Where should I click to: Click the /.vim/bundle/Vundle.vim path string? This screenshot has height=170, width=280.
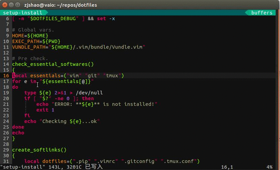pyautogui.click(x=107, y=47)
